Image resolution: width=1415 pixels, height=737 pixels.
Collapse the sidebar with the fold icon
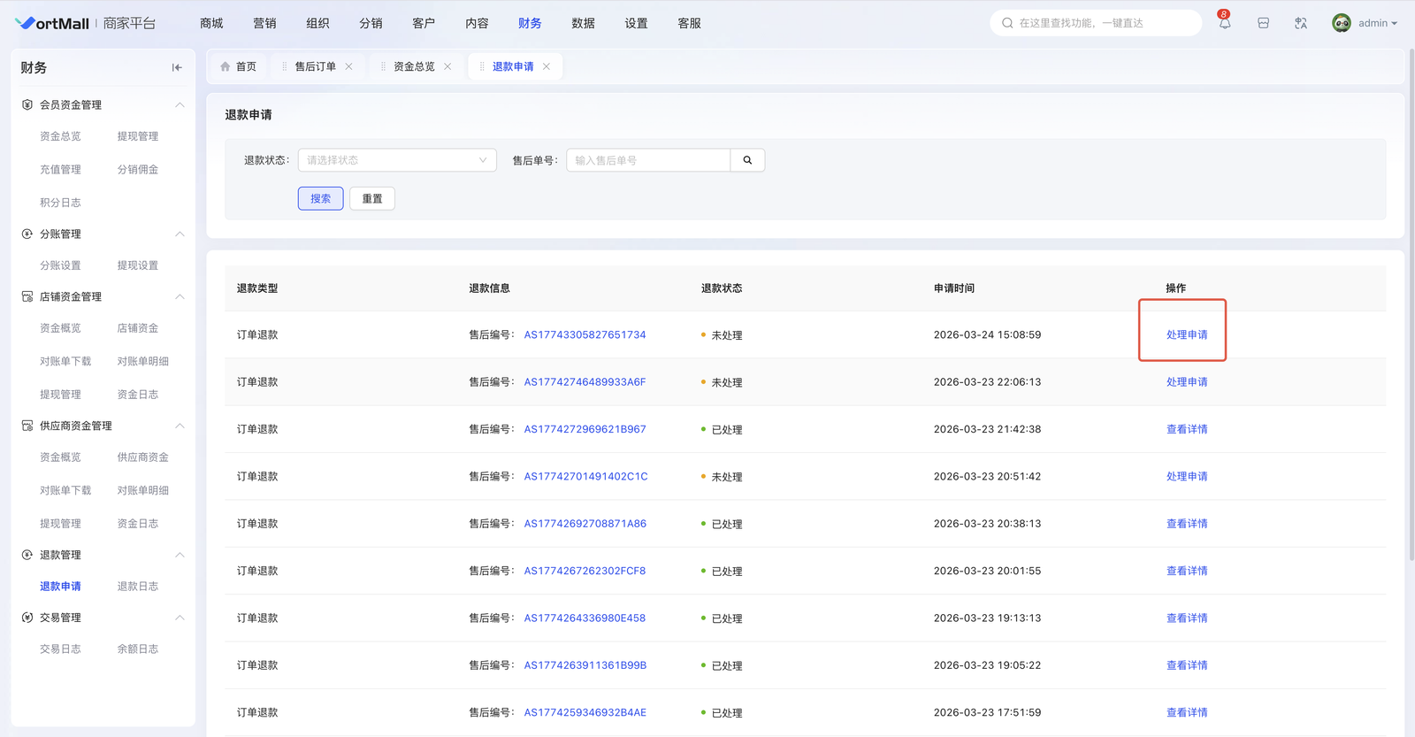click(177, 67)
